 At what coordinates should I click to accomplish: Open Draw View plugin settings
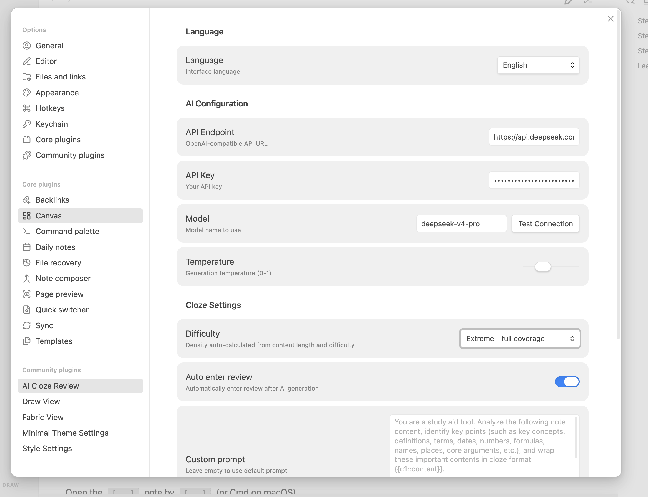point(80,401)
